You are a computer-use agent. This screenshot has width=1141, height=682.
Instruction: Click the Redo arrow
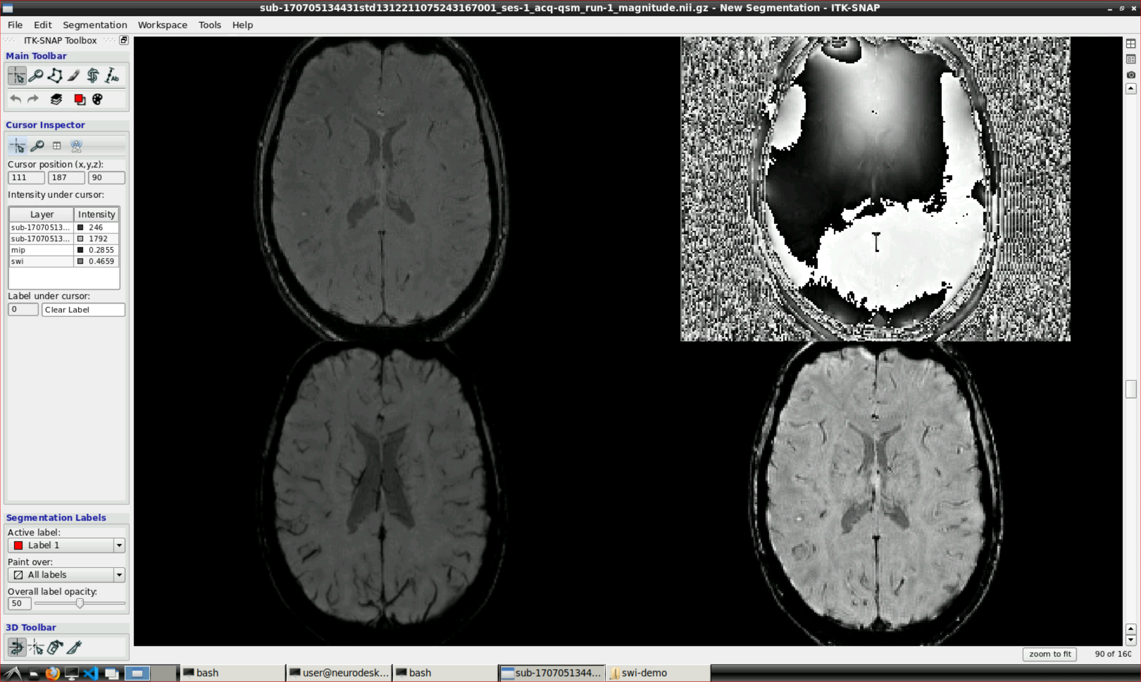(33, 99)
